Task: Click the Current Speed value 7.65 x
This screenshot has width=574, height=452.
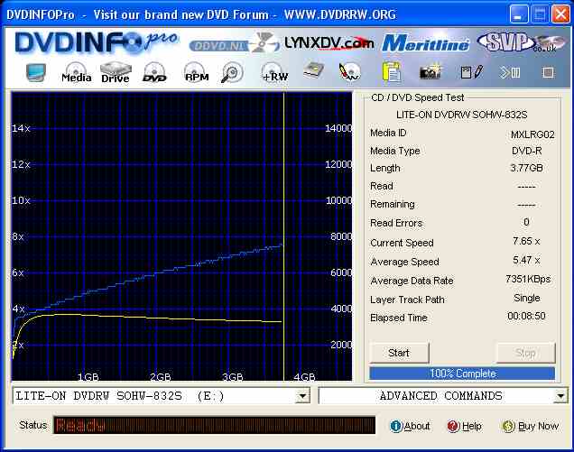Action: pos(526,241)
